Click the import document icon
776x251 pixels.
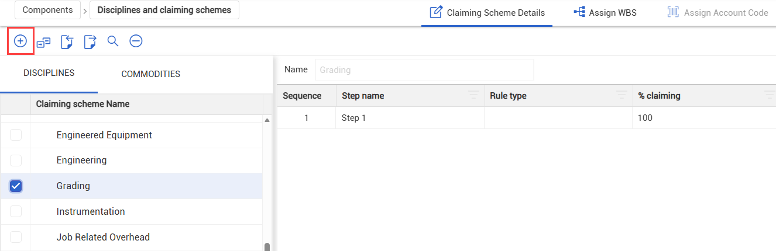67,41
